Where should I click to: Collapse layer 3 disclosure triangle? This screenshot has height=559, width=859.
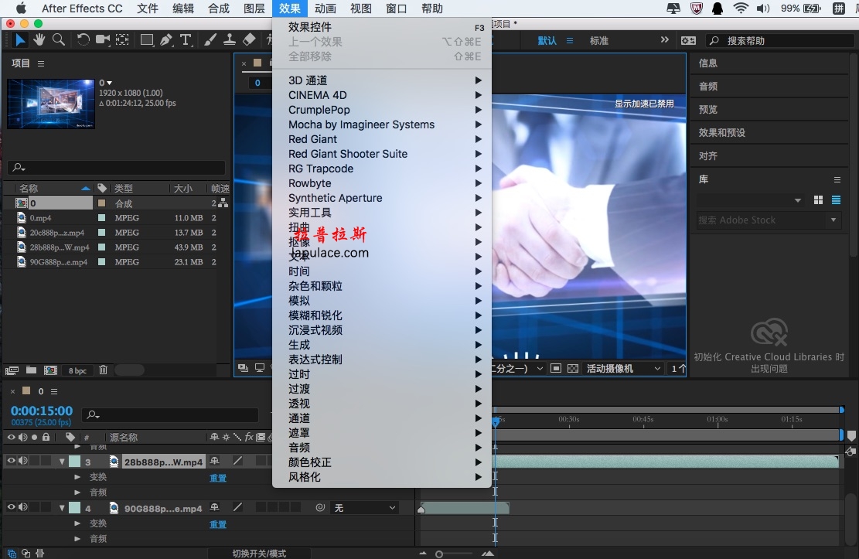(x=62, y=462)
